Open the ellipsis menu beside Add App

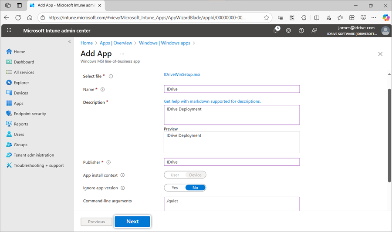(122, 54)
